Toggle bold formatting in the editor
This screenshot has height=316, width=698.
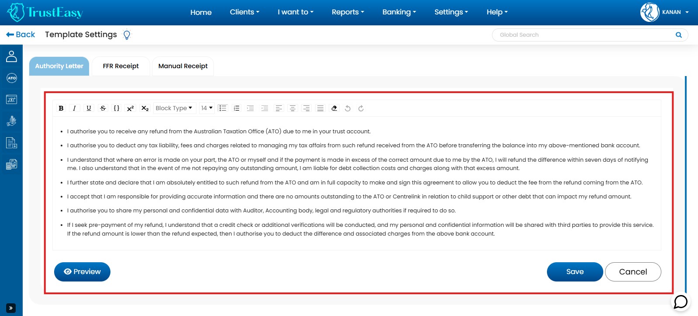click(61, 108)
